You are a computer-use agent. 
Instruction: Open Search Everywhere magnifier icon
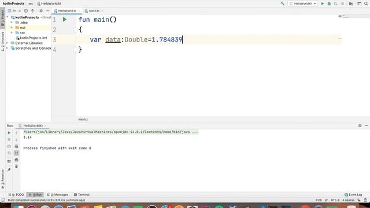click(366, 3)
